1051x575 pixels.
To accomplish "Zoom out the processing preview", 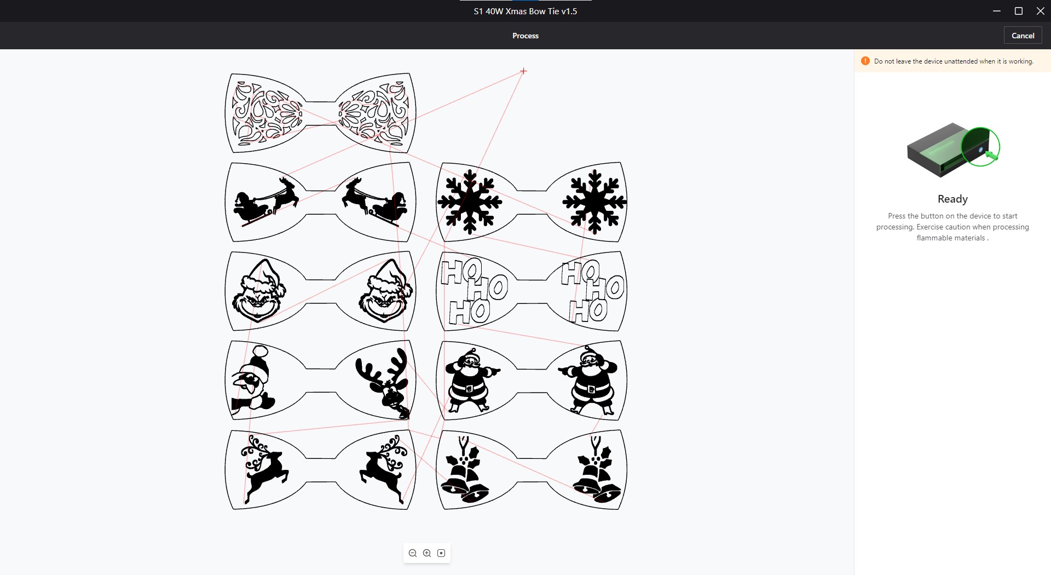I will click(x=413, y=553).
